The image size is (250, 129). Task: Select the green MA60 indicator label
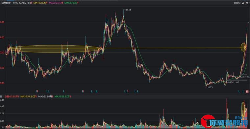(x=71, y=3)
